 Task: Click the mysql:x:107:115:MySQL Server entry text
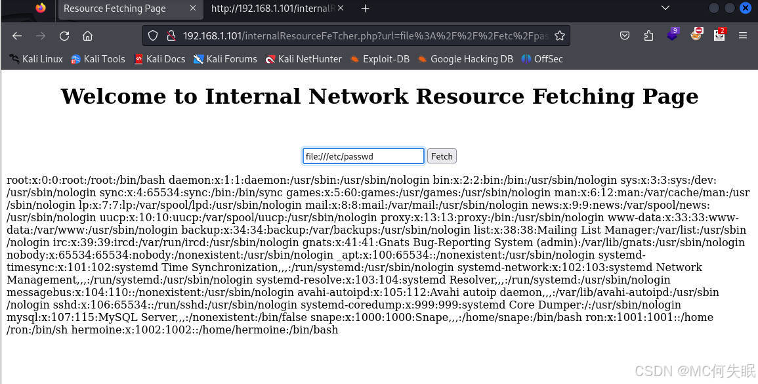point(157,317)
